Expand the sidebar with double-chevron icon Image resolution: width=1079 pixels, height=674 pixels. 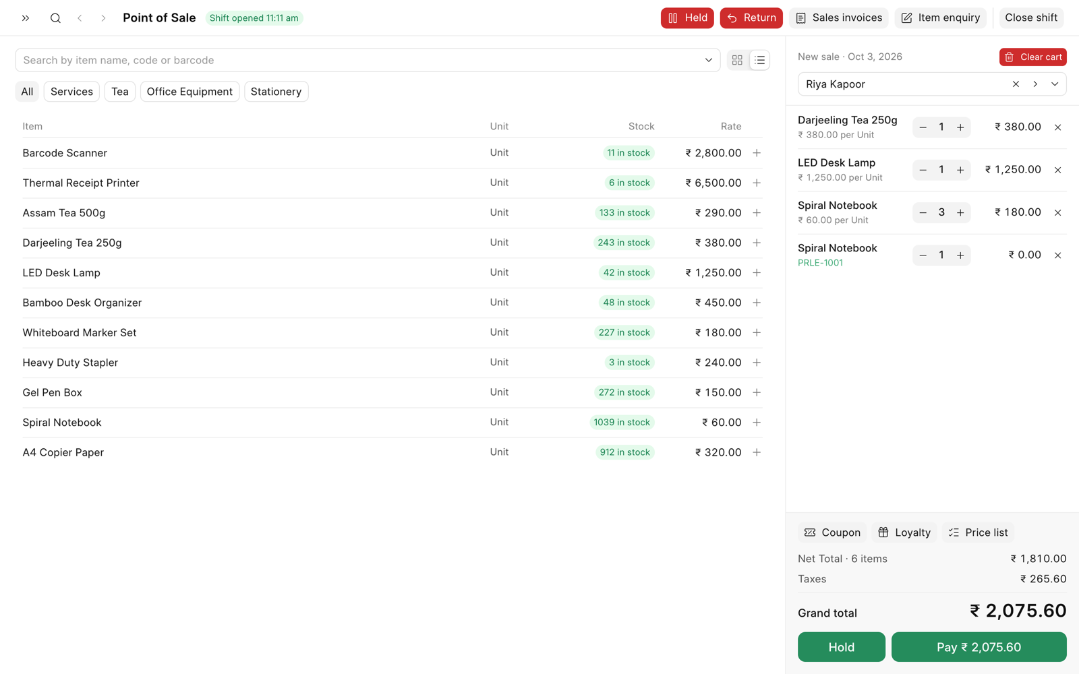(x=26, y=18)
